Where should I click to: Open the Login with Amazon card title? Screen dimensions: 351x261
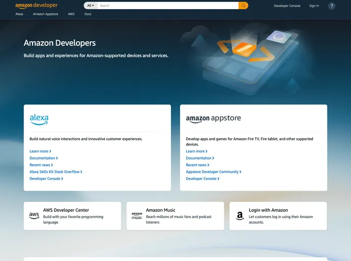[x=268, y=210]
